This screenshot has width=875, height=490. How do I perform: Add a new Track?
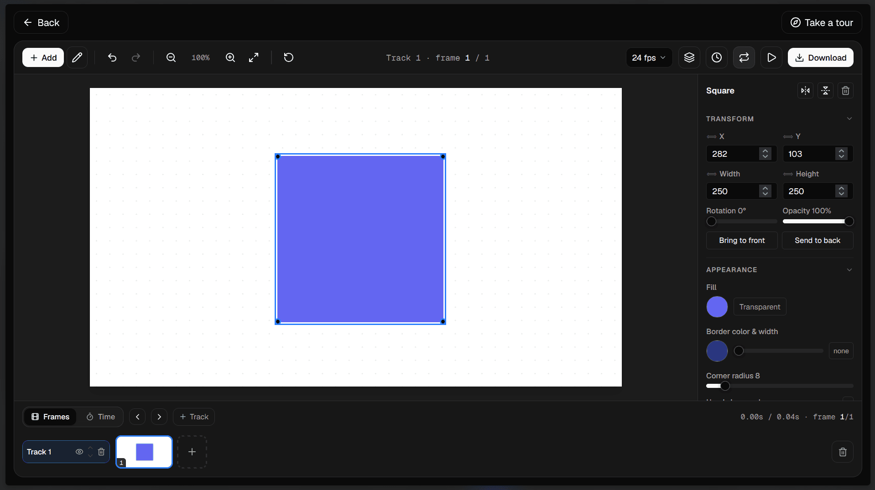point(194,417)
